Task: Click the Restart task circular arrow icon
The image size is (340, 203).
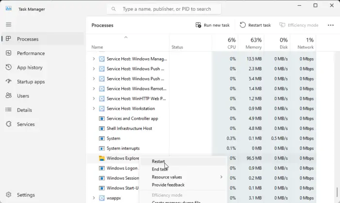Action: click(243, 25)
